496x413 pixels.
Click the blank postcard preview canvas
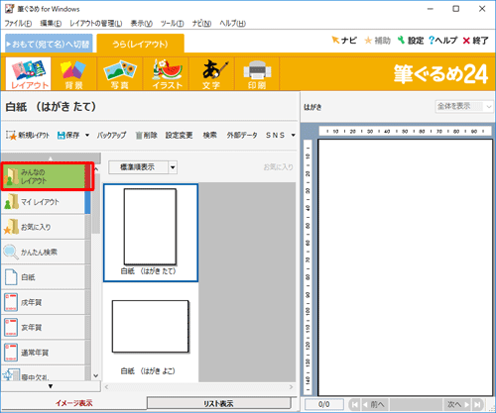(406, 267)
